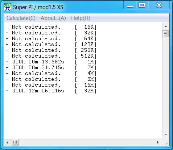Image resolution: width=173 pixels, height=150 pixels.
Task: Click the window resize grip corner
Action: click(166, 143)
